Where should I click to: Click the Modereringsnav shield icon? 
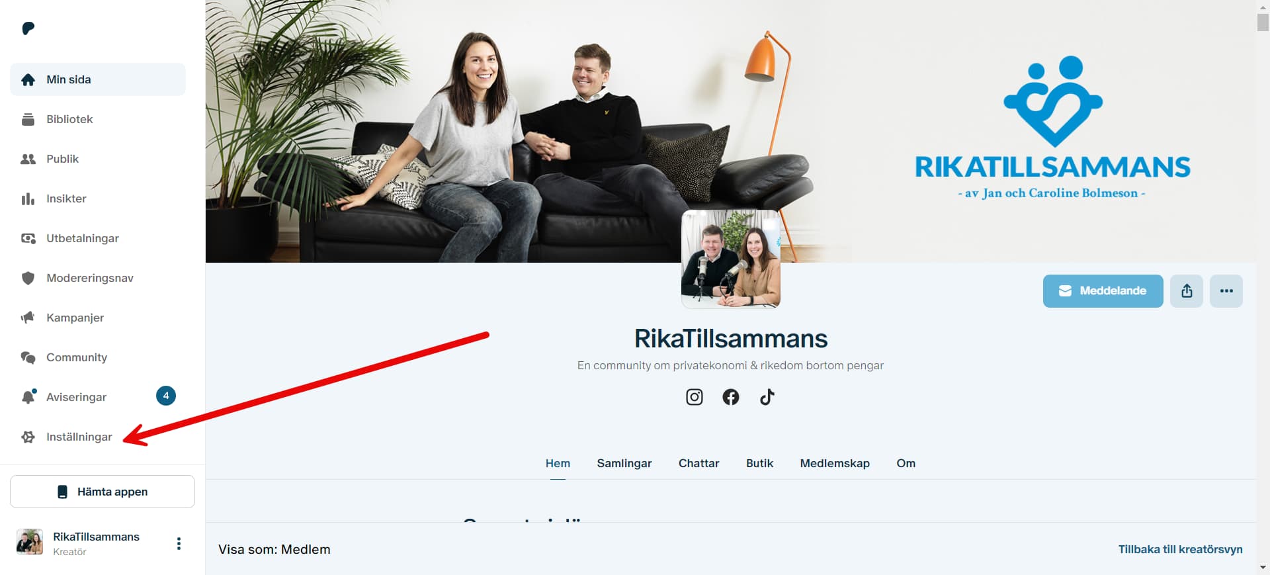click(x=28, y=278)
